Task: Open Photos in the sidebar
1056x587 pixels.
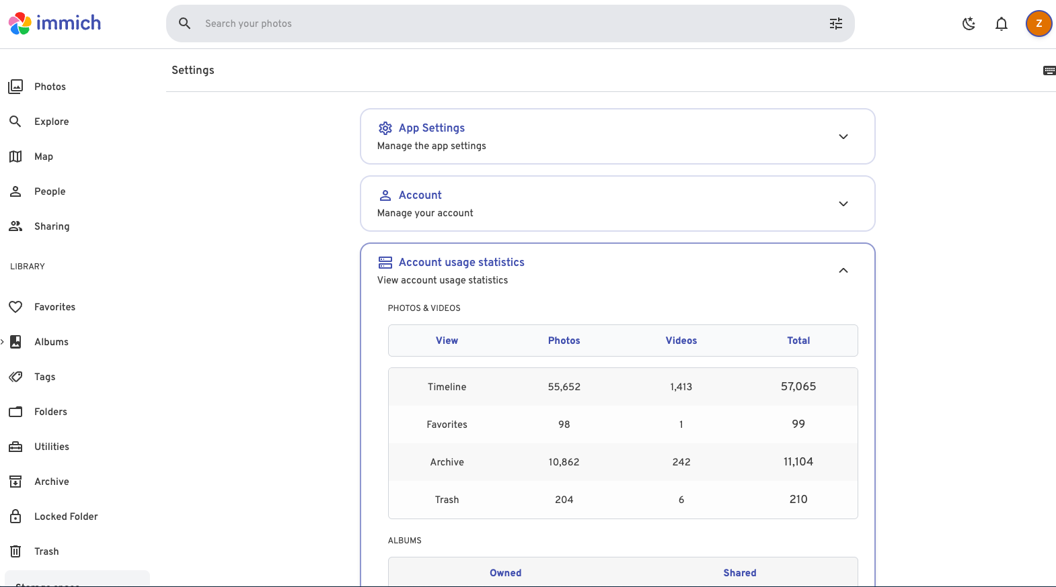Action: 50,87
